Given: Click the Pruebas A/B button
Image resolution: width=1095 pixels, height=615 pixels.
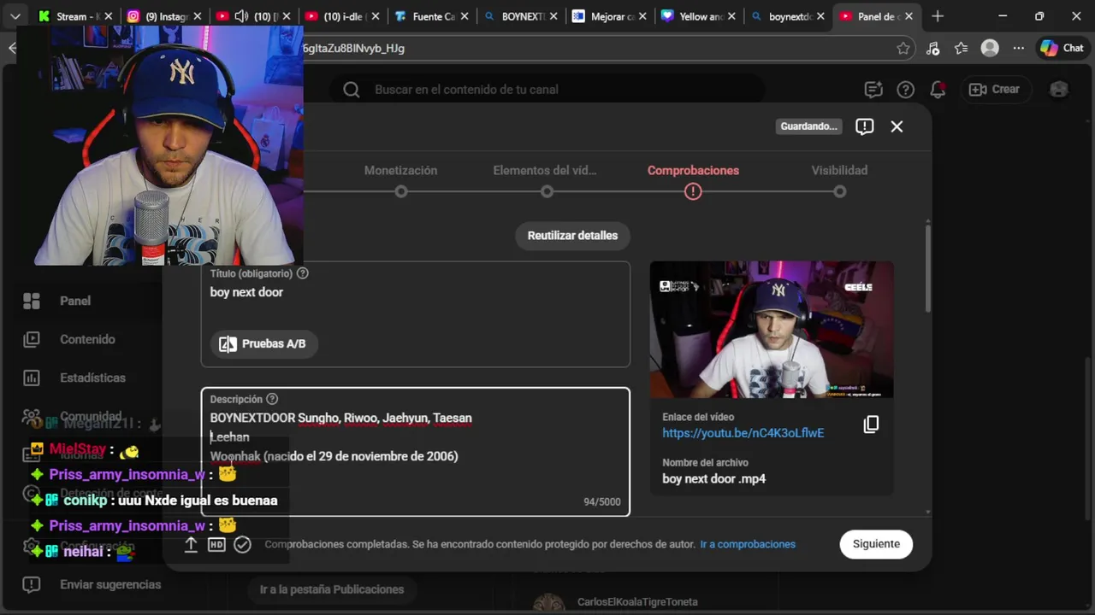Looking at the screenshot, I should point(263,344).
